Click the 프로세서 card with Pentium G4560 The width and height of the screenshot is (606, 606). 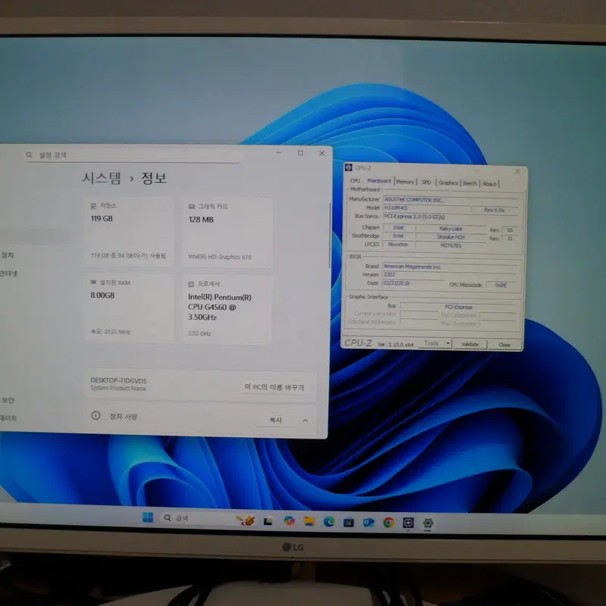pyautogui.click(x=226, y=309)
